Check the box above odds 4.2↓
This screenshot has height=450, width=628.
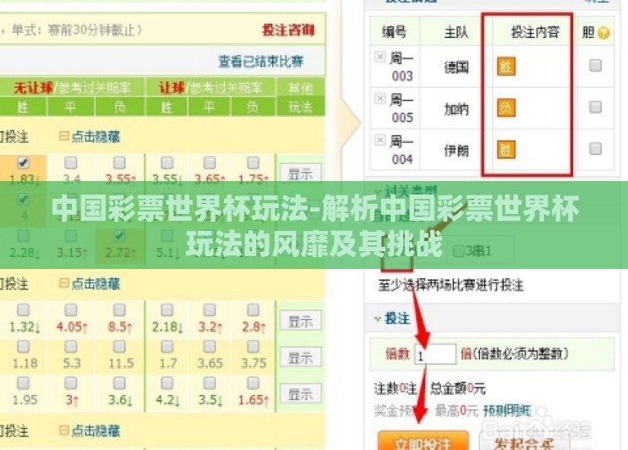pyautogui.click(x=167, y=383)
